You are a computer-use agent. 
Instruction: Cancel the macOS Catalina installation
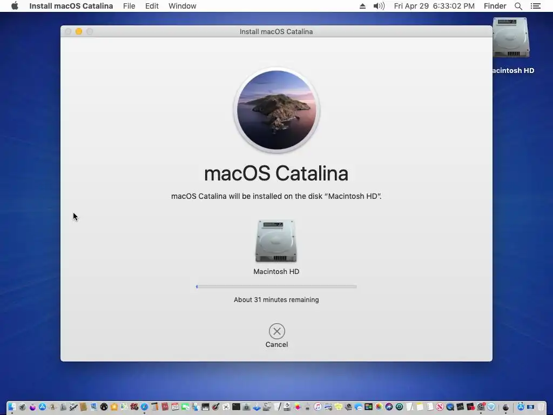click(x=277, y=331)
